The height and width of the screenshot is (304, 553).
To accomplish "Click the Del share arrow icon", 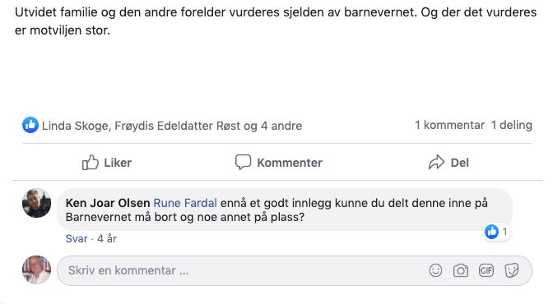I will pyautogui.click(x=436, y=163).
